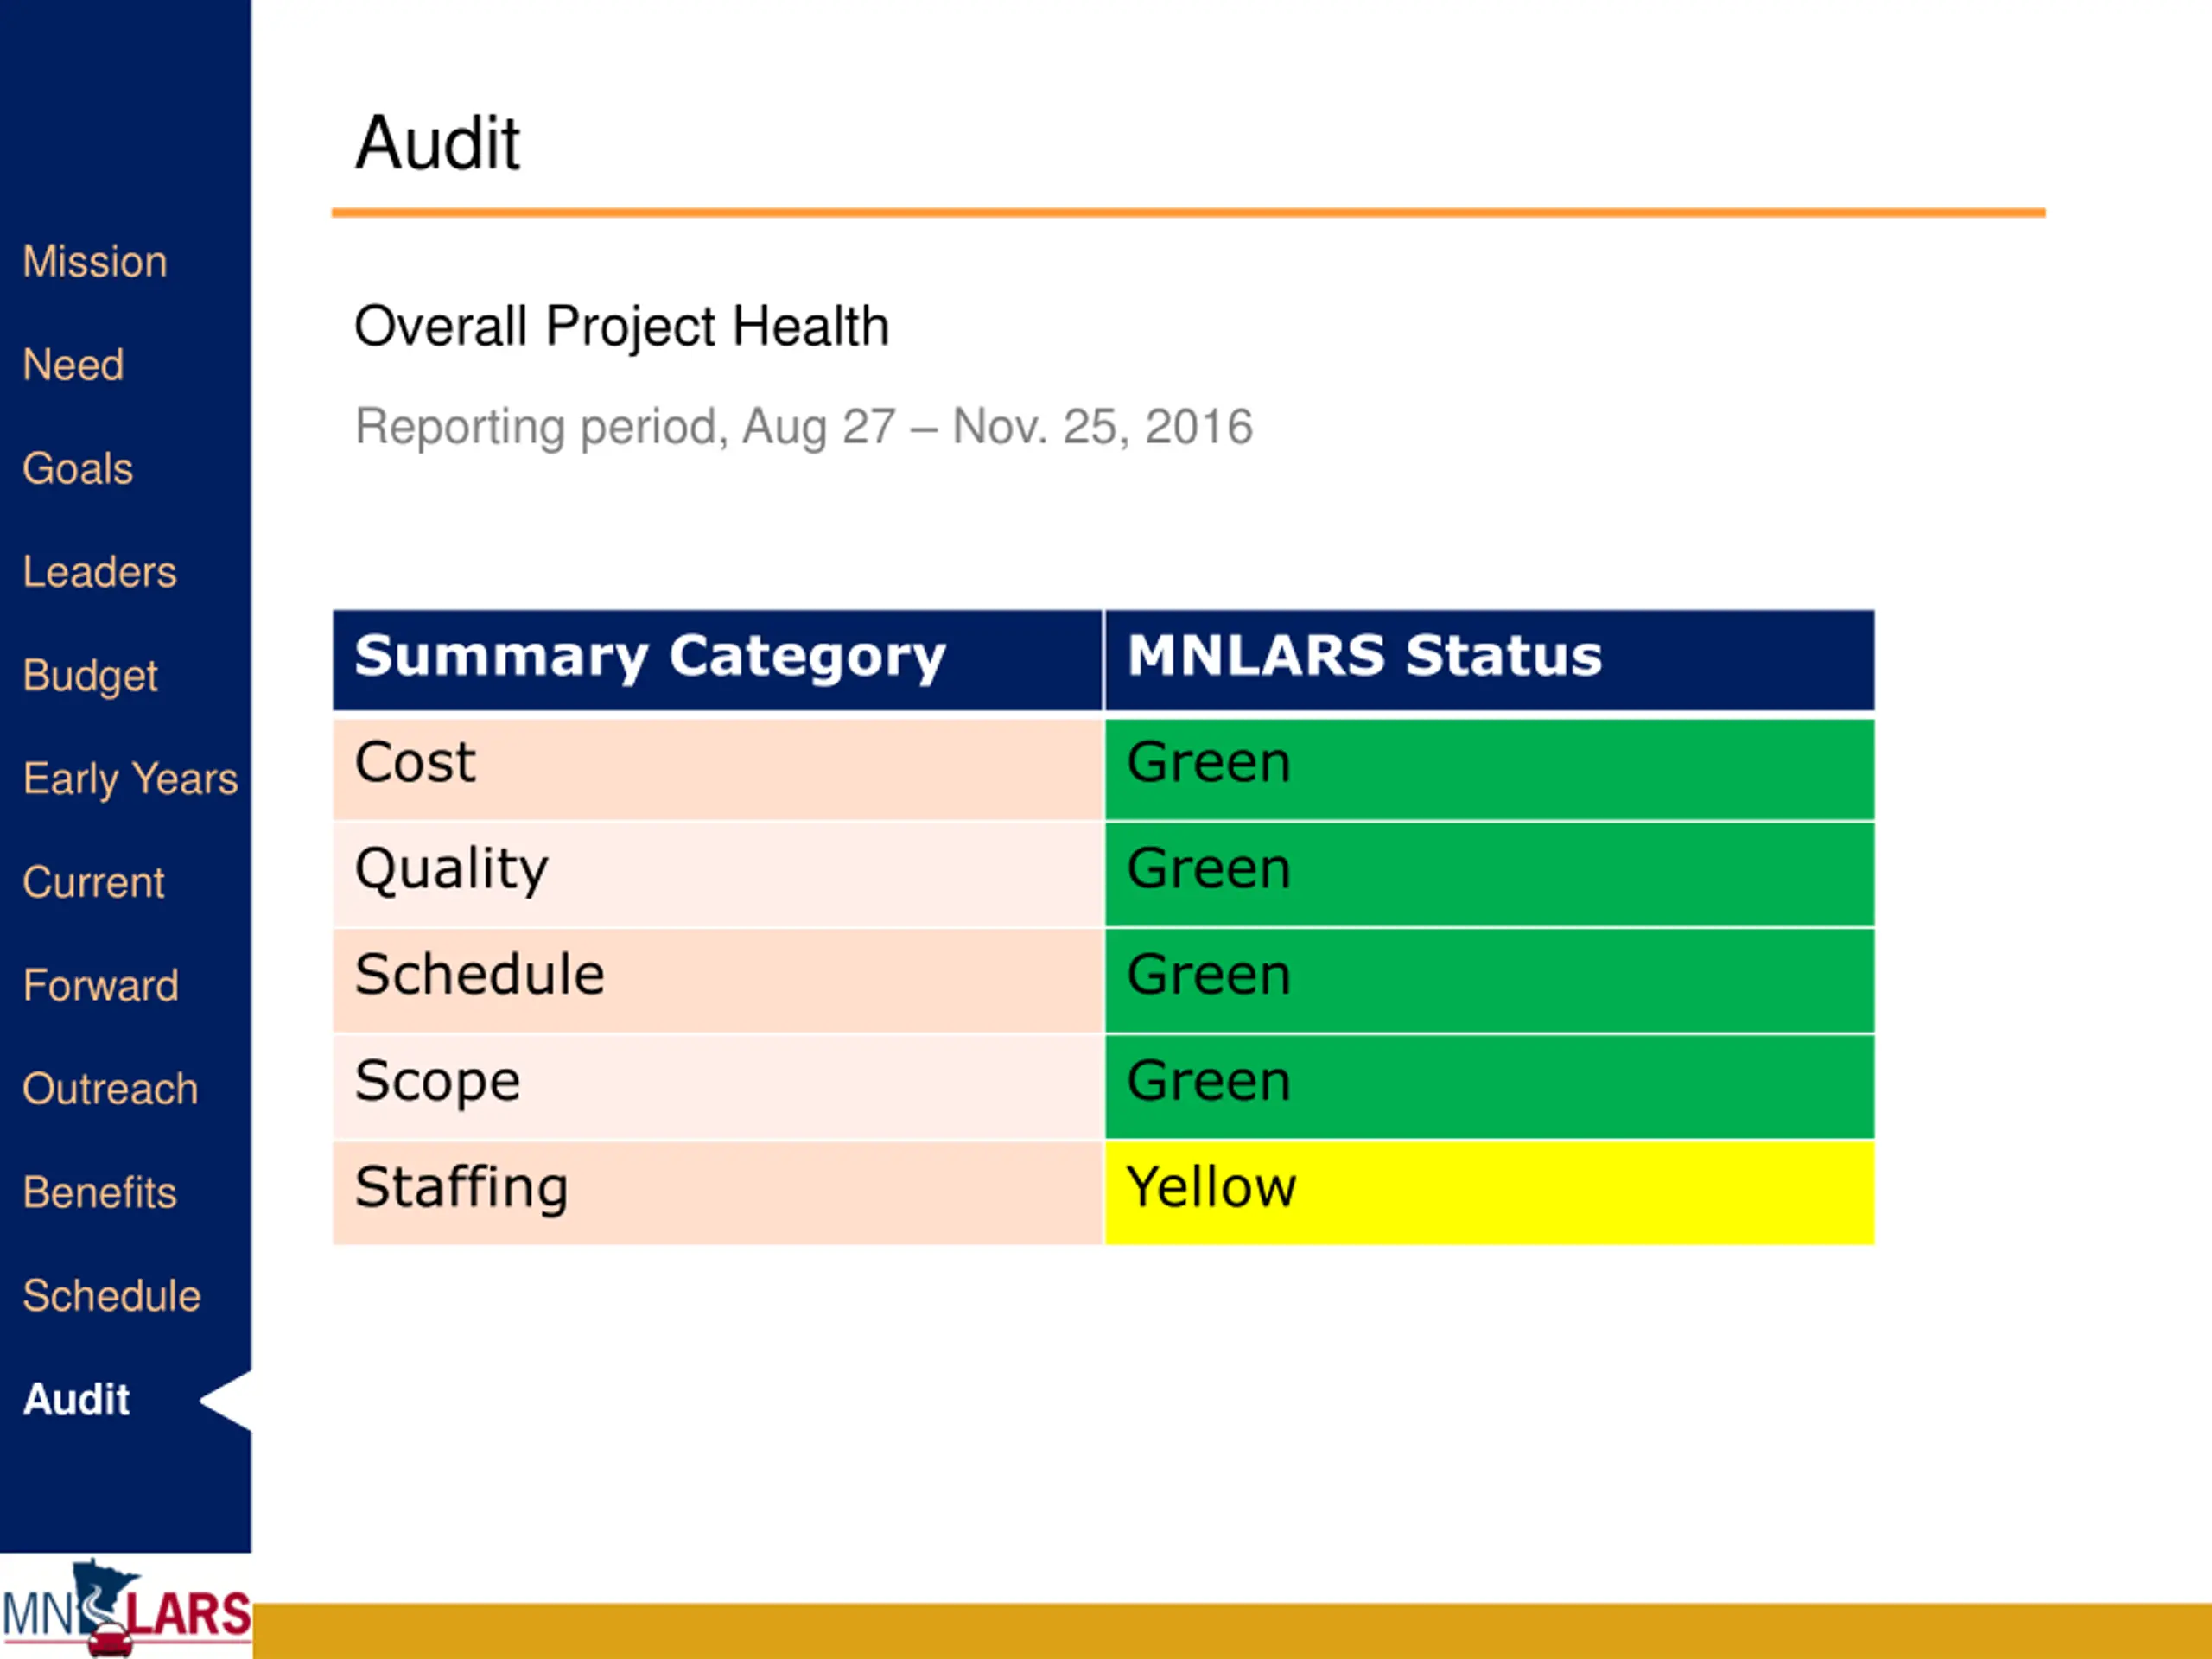Screen dimensions: 2212x1659
Task: Select the Scope table cell
Action: [718, 1087]
